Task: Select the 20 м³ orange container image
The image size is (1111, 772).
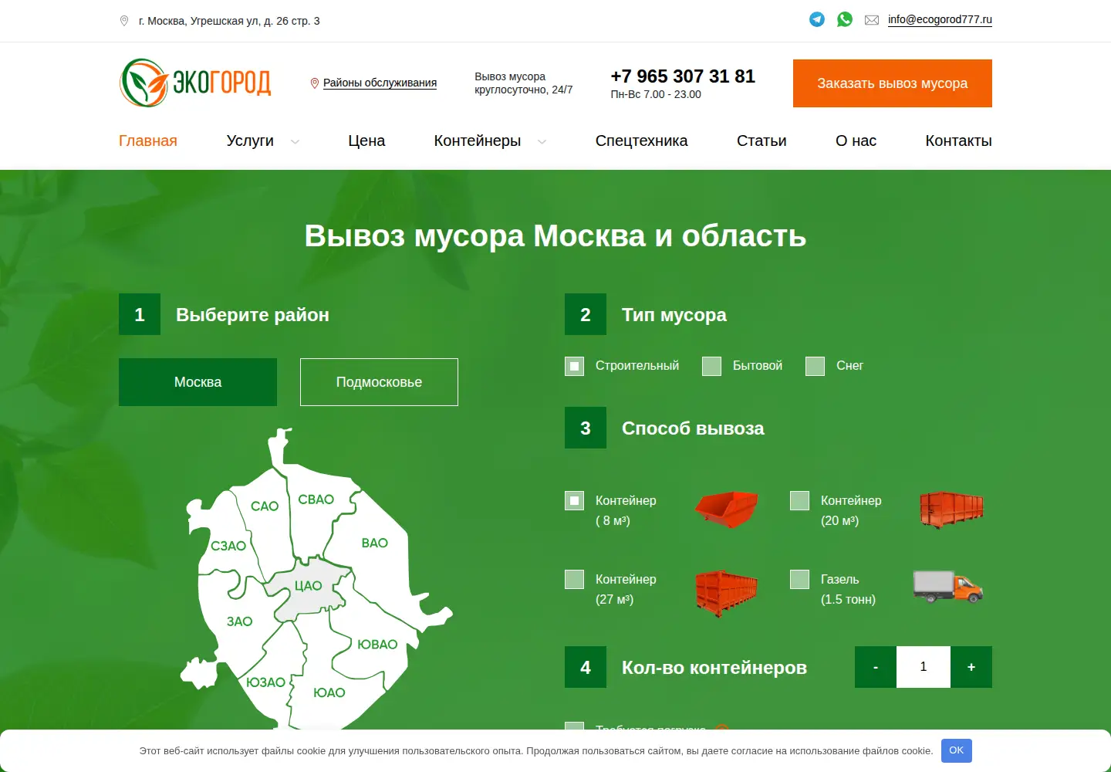Action: click(952, 510)
